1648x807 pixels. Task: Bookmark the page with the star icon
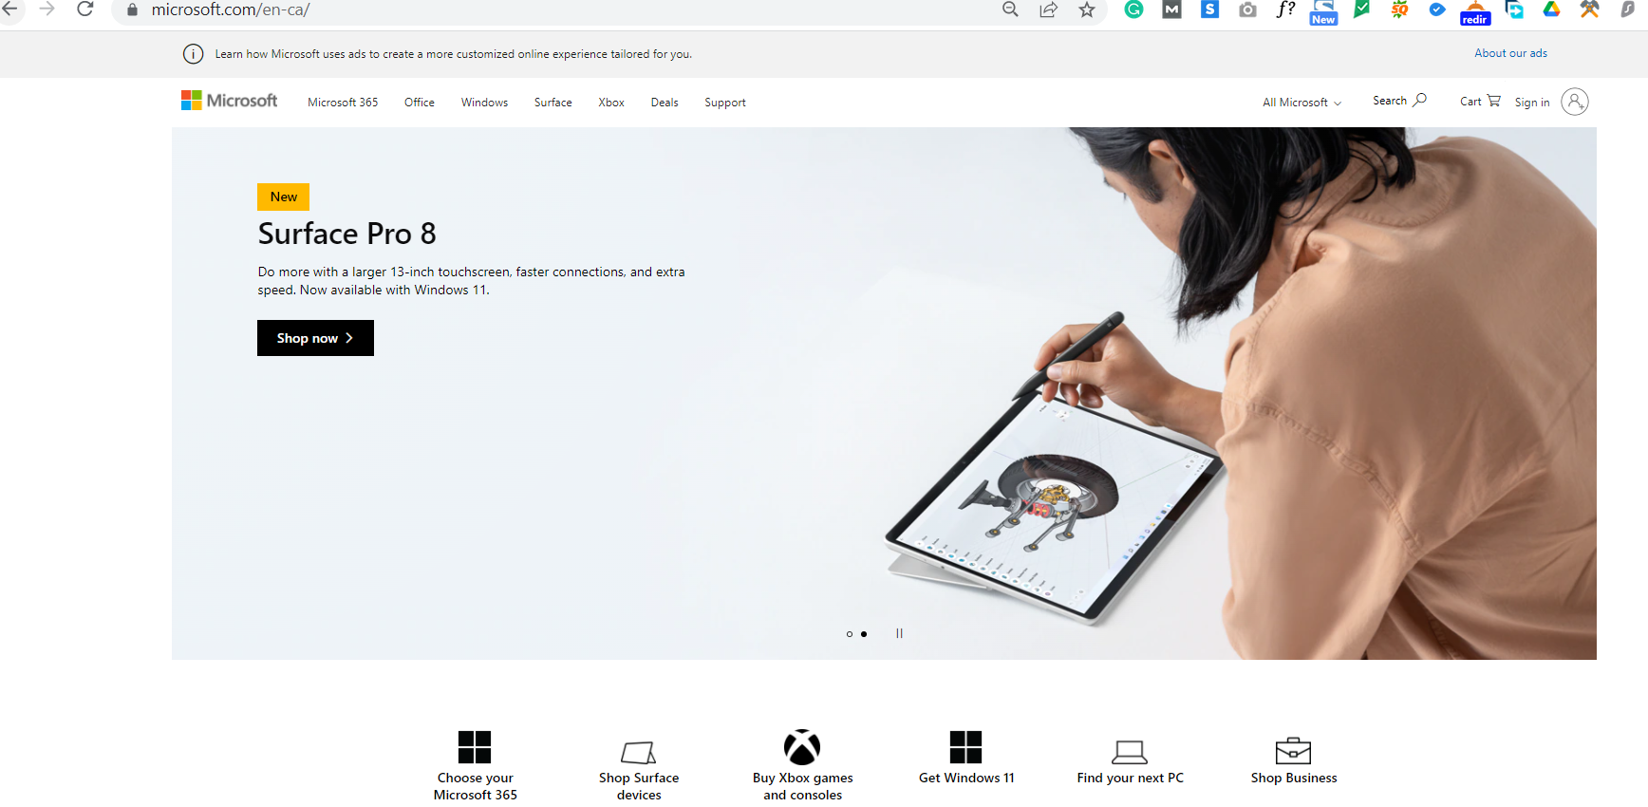click(x=1087, y=9)
